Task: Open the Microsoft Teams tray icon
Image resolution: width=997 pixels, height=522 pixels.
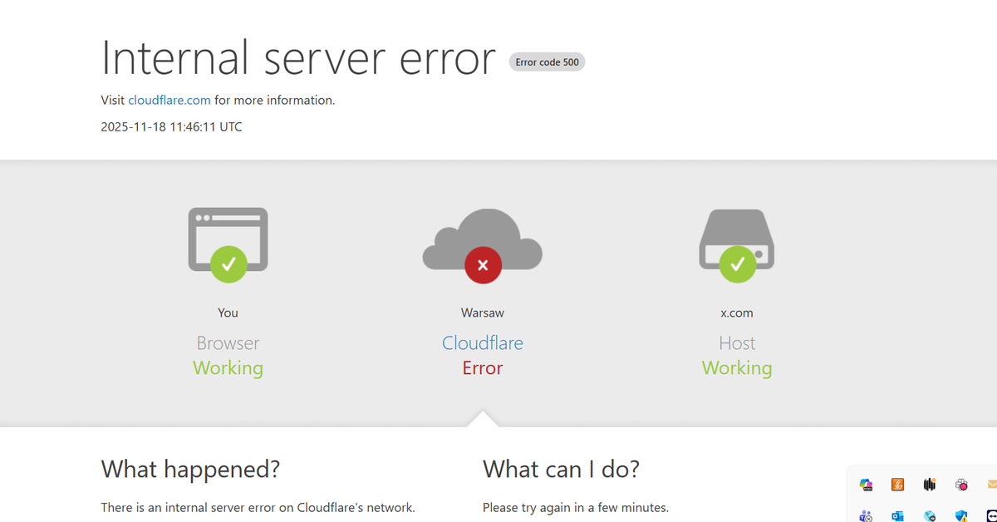Action: pos(866,516)
